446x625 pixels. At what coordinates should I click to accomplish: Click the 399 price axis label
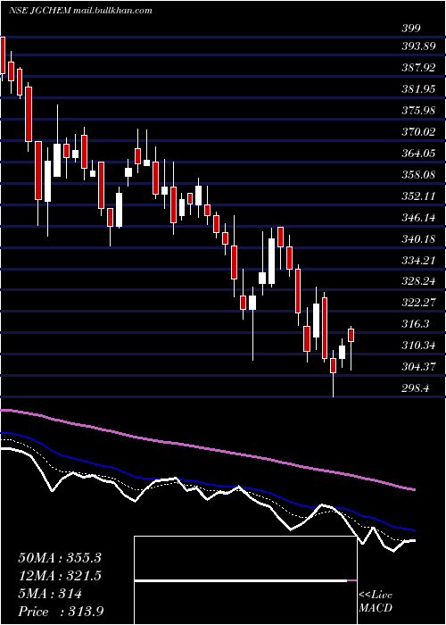[410, 29]
